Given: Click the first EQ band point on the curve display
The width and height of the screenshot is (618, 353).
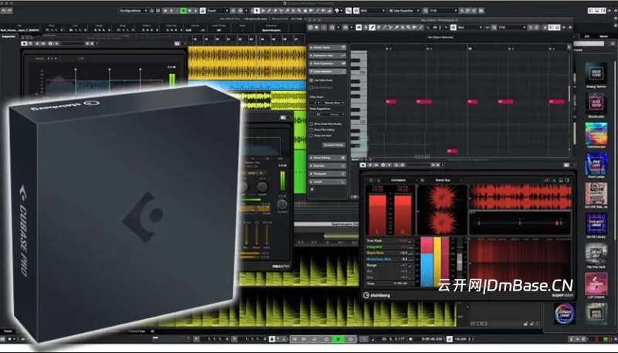Looking at the screenshot, I should click(x=76, y=70).
